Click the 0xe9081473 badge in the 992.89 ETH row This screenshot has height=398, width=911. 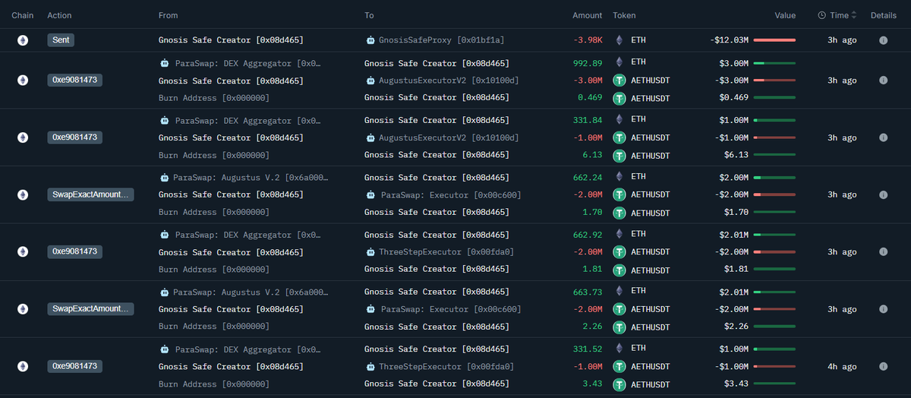coord(74,81)
